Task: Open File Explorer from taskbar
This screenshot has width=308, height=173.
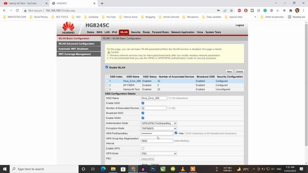Action: point(113,169)
